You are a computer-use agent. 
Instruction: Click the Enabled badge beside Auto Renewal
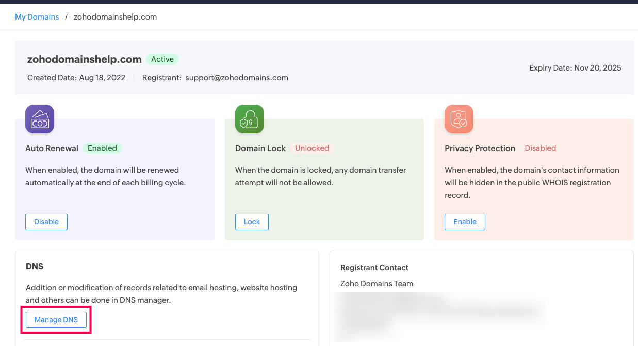pos(102,148)
